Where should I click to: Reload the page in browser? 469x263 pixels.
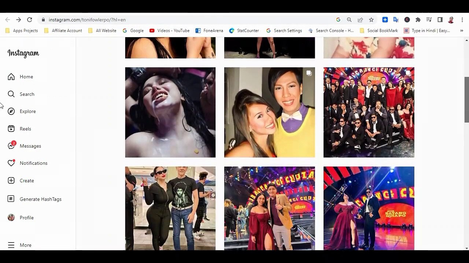coord(30,20)
